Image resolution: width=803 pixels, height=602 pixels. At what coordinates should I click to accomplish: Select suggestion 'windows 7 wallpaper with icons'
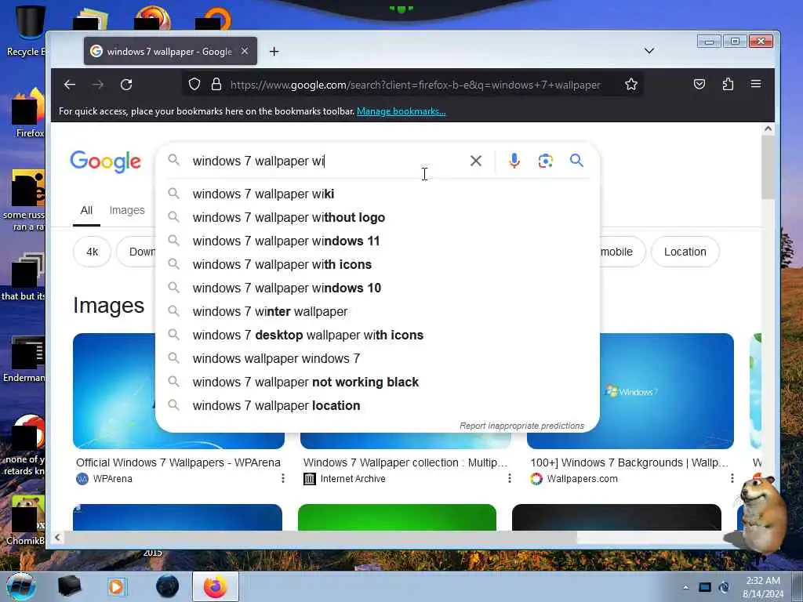click(377, 265)
